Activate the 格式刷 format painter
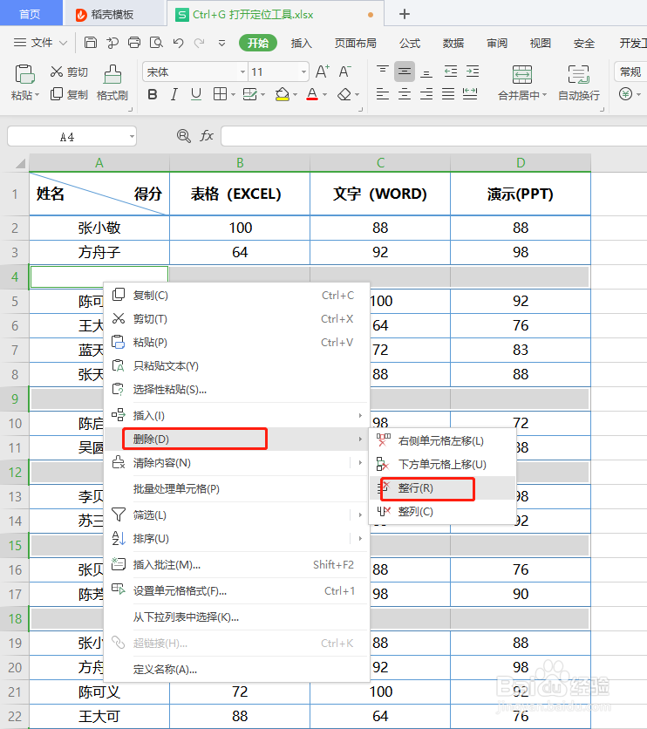Screen dimensions: 647x729 (x=112, y=82)
